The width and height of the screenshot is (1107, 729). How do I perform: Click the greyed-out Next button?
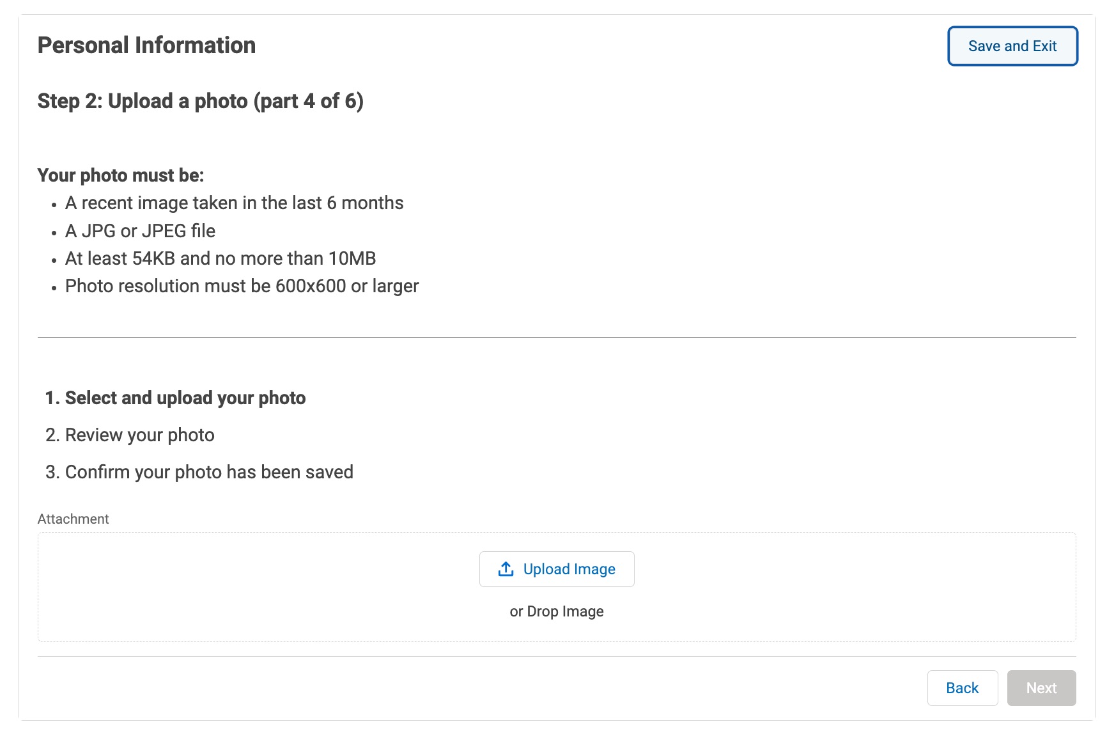(x=1041, y=688)
